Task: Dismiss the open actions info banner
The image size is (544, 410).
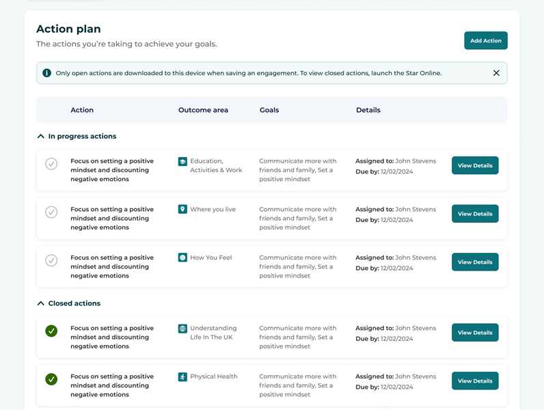Action: click(496, 73)
